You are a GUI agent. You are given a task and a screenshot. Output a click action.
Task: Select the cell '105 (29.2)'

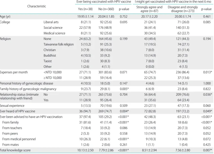pos(105,117)
